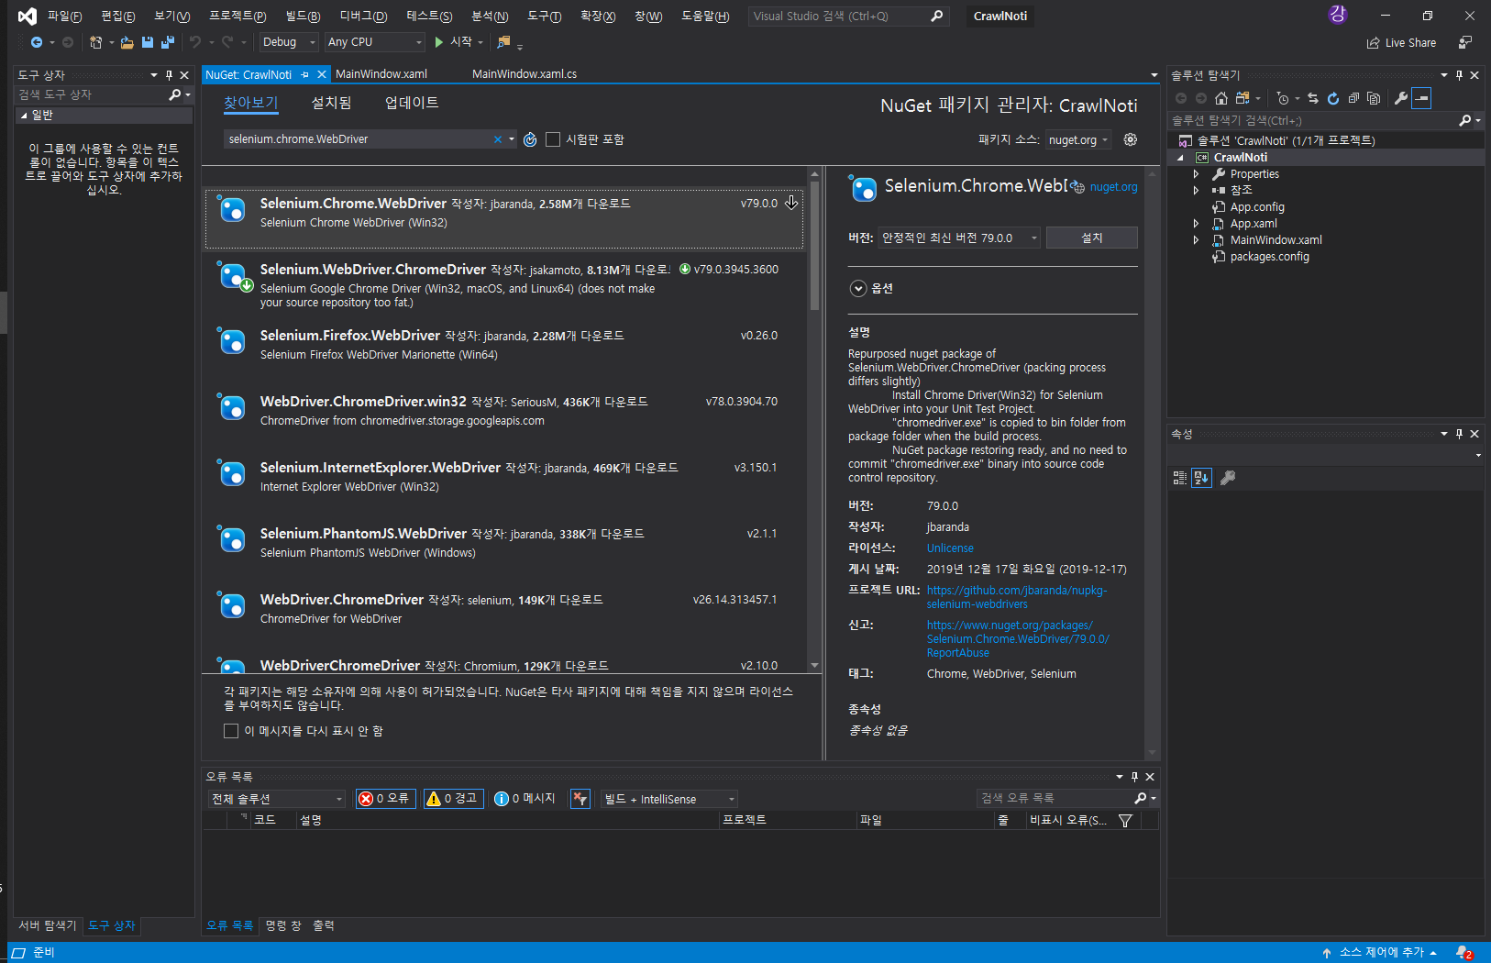
Task: Collapse the CrawlNoti project node
Action: pyautogui.click(x=1181, y=158)
